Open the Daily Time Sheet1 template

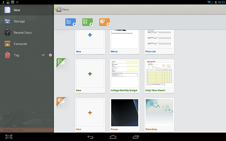(x=159, y=76)
